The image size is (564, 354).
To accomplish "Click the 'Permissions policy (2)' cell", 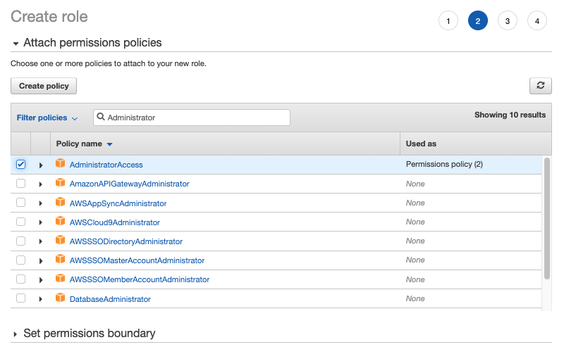I will 444,164.
